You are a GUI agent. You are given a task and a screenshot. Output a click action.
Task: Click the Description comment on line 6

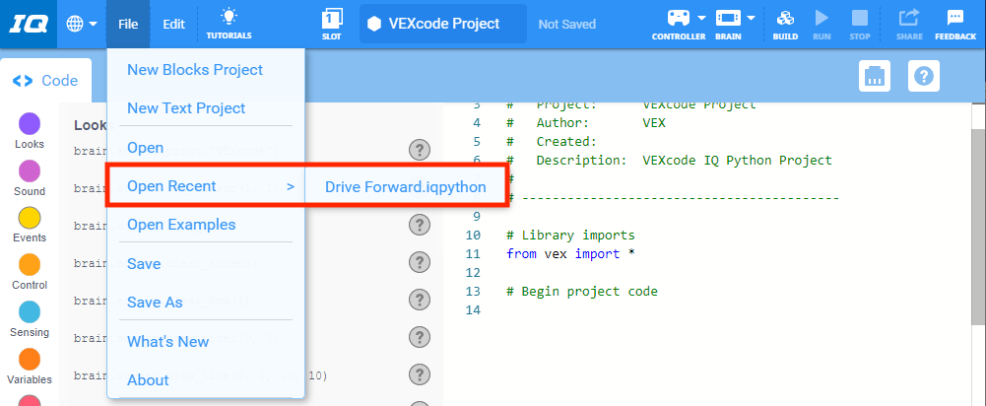click(669, 161)
